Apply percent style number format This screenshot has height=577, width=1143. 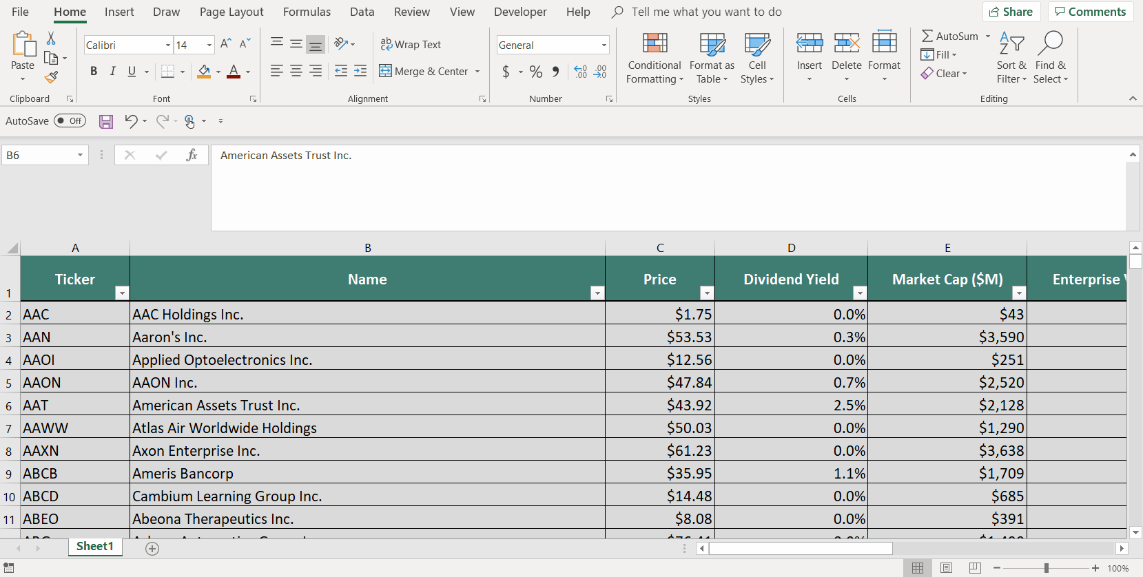pyautogui.click(x=536, y=72)
